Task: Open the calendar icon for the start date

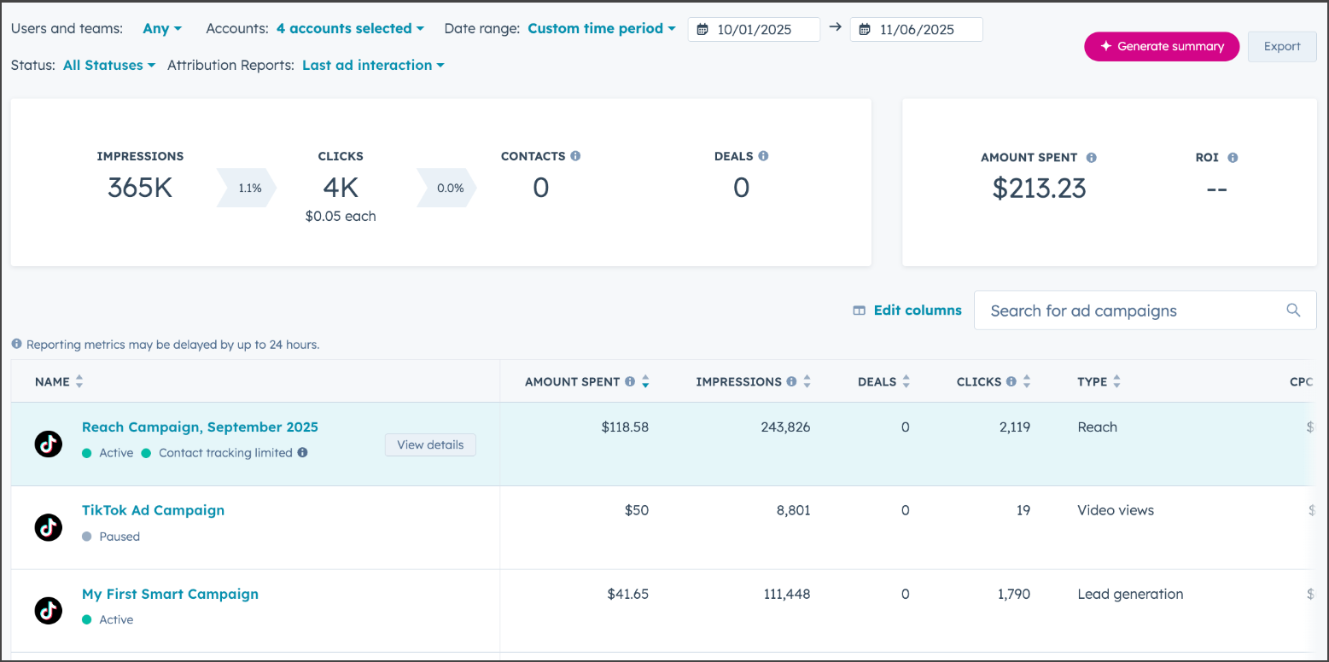Action: pos(703,29)
